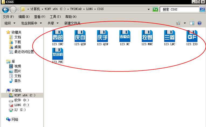The width and height of the screenshot is (206, 127).
Task: Select the 123.MNC file icon
Action: [147, 36]
